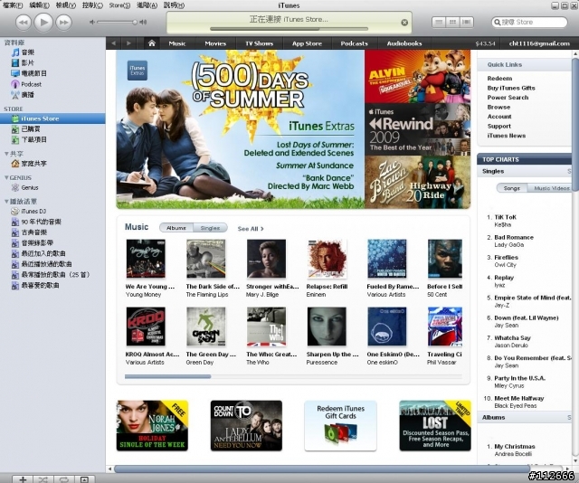
Task: Click the next track fast-forward button
Action: [63, 23]
